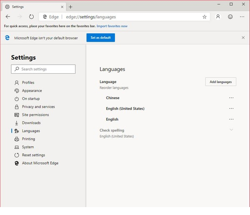The image size is (250, 215).
Task: Click the Add languages button
Action: [221, 82]
